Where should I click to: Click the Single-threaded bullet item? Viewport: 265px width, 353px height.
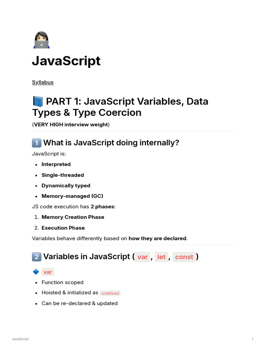click(63, 175)
